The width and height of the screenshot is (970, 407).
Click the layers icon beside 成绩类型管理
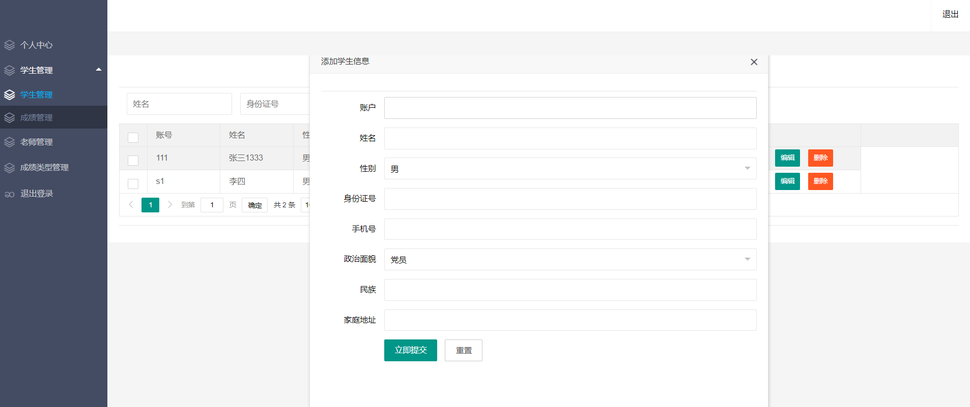point(10,168)
